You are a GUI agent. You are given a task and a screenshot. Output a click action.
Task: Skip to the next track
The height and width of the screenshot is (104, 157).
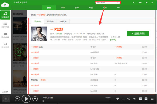(35, 99)
